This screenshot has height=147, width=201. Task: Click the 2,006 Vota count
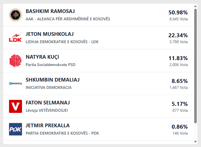pos(178,65)
